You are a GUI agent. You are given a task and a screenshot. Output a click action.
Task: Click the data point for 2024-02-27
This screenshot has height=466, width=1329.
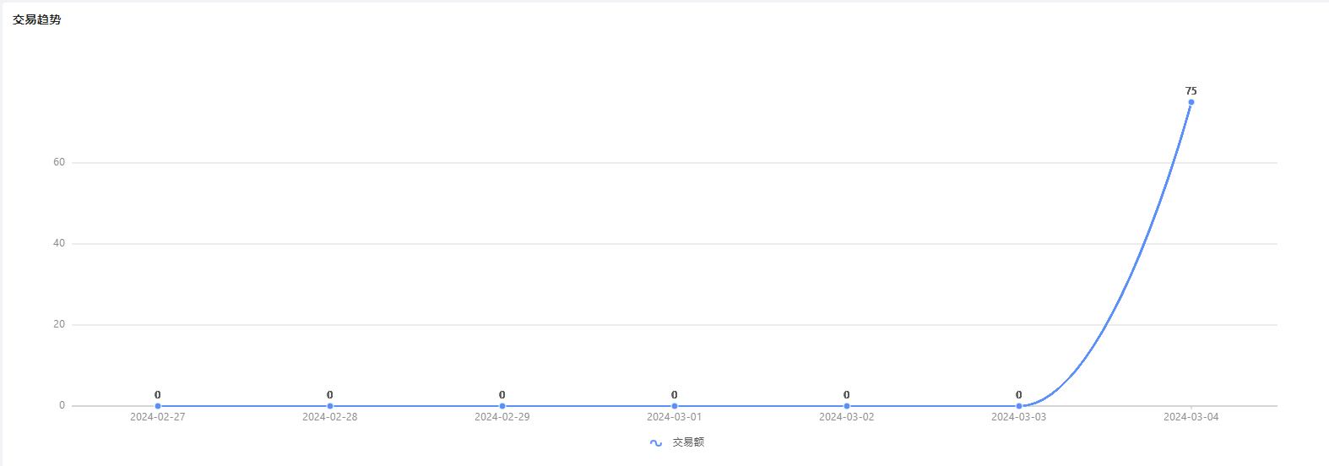(x=158, y=406)
